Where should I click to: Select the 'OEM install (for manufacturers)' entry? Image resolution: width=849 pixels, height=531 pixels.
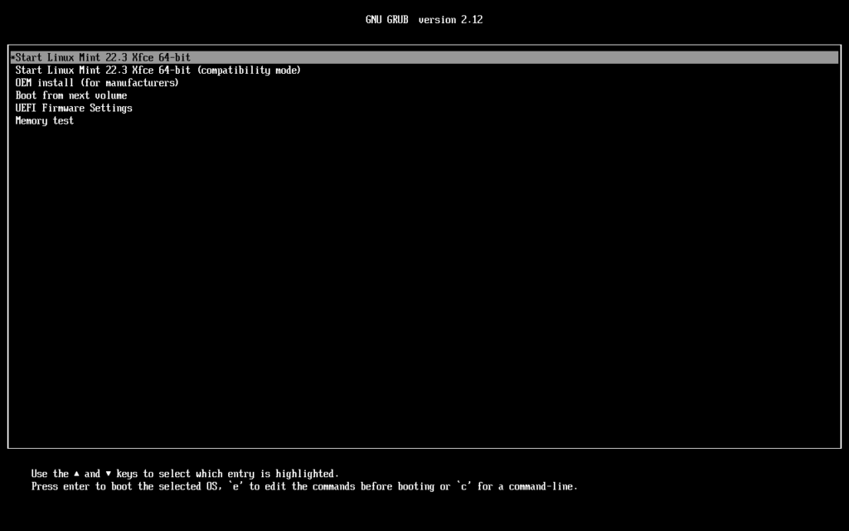[x=97, y=83]
